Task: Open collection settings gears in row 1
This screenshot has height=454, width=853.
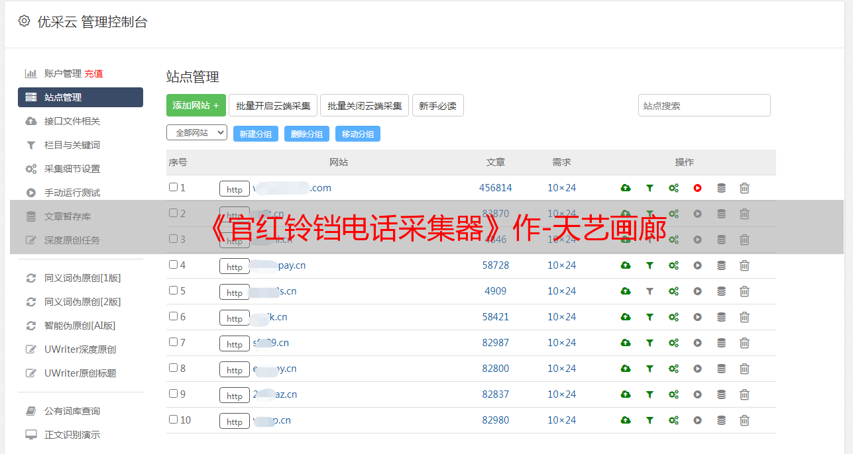Action: (x=673, y=188)
